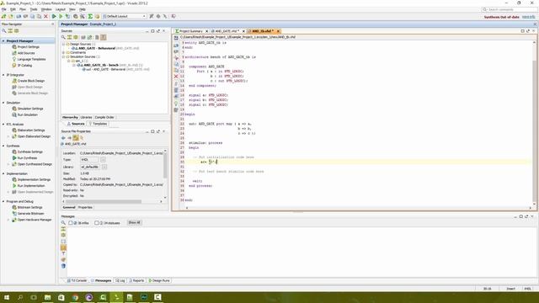Switch to the Compile Order tab

tap(104, 118)
